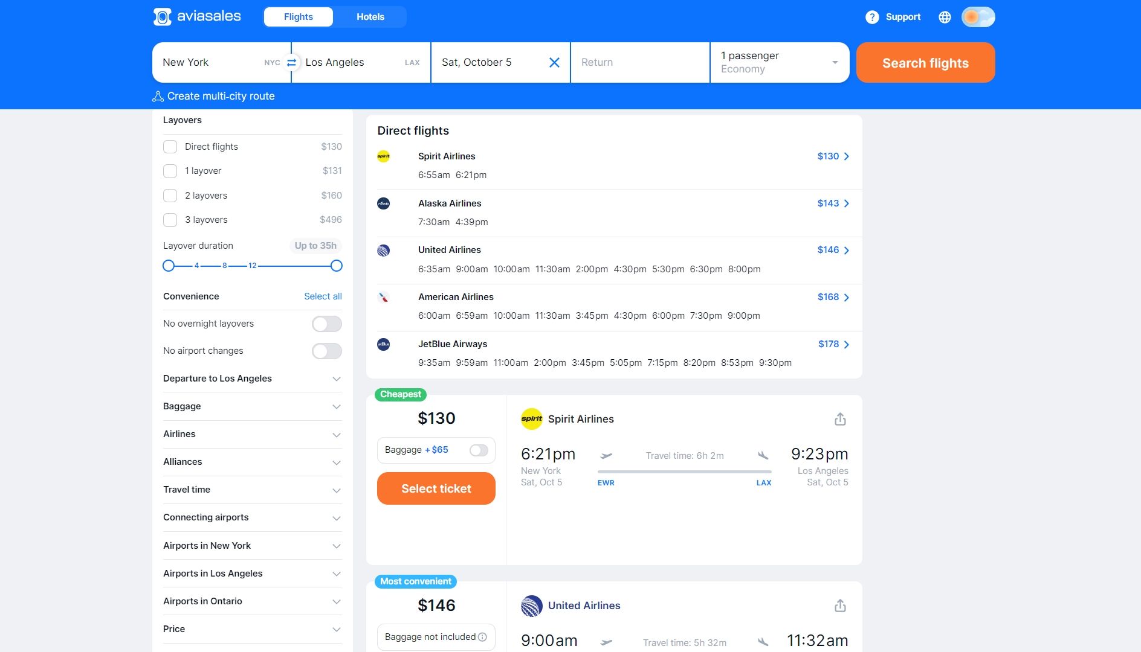The width and height of the screenshot is (1141, 652).
Task: Share the United Airlines $146 ticket
Action: pos(840,606)
